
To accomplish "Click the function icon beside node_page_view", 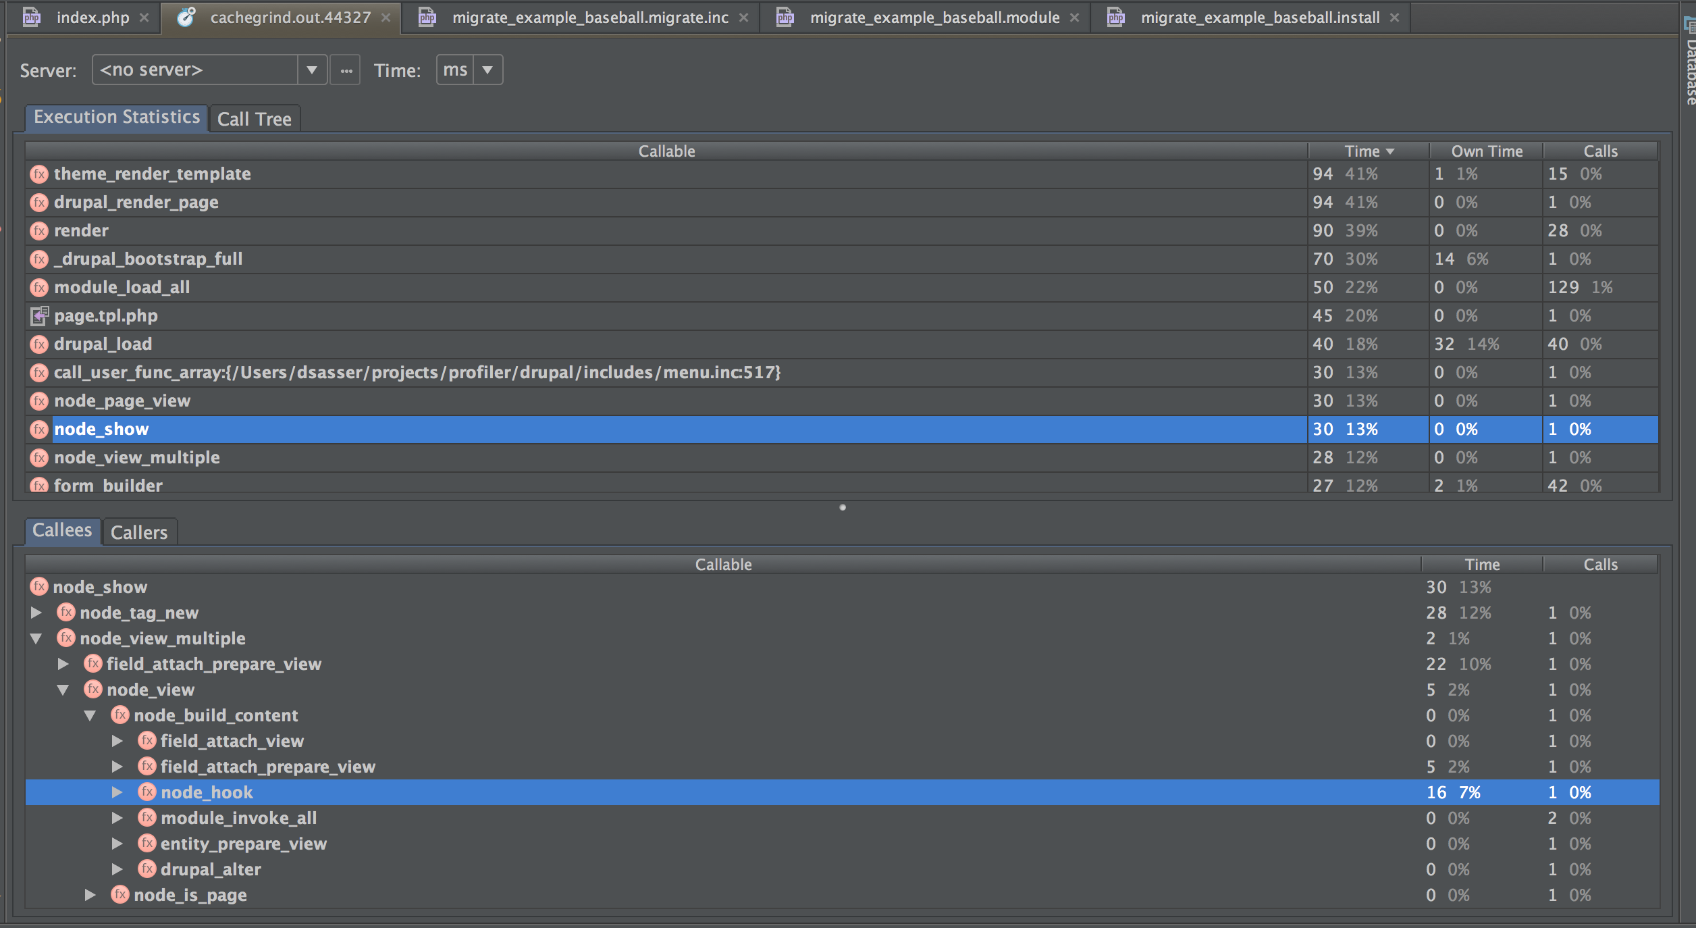I will (x=39, y=401).
